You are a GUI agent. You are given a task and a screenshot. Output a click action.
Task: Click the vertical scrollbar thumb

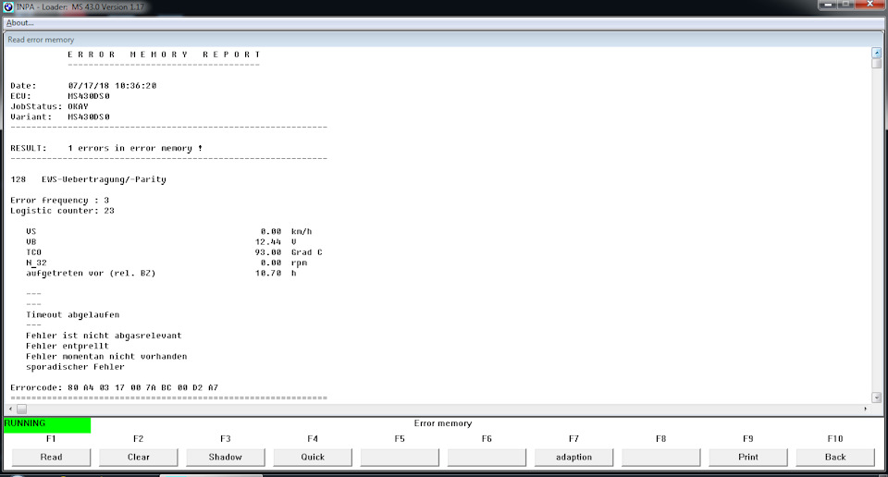[876, 64]
